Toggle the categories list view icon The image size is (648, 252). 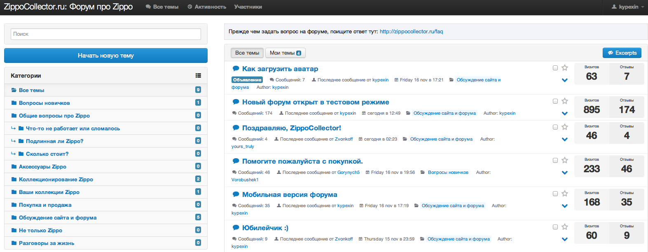pos(198,76)
